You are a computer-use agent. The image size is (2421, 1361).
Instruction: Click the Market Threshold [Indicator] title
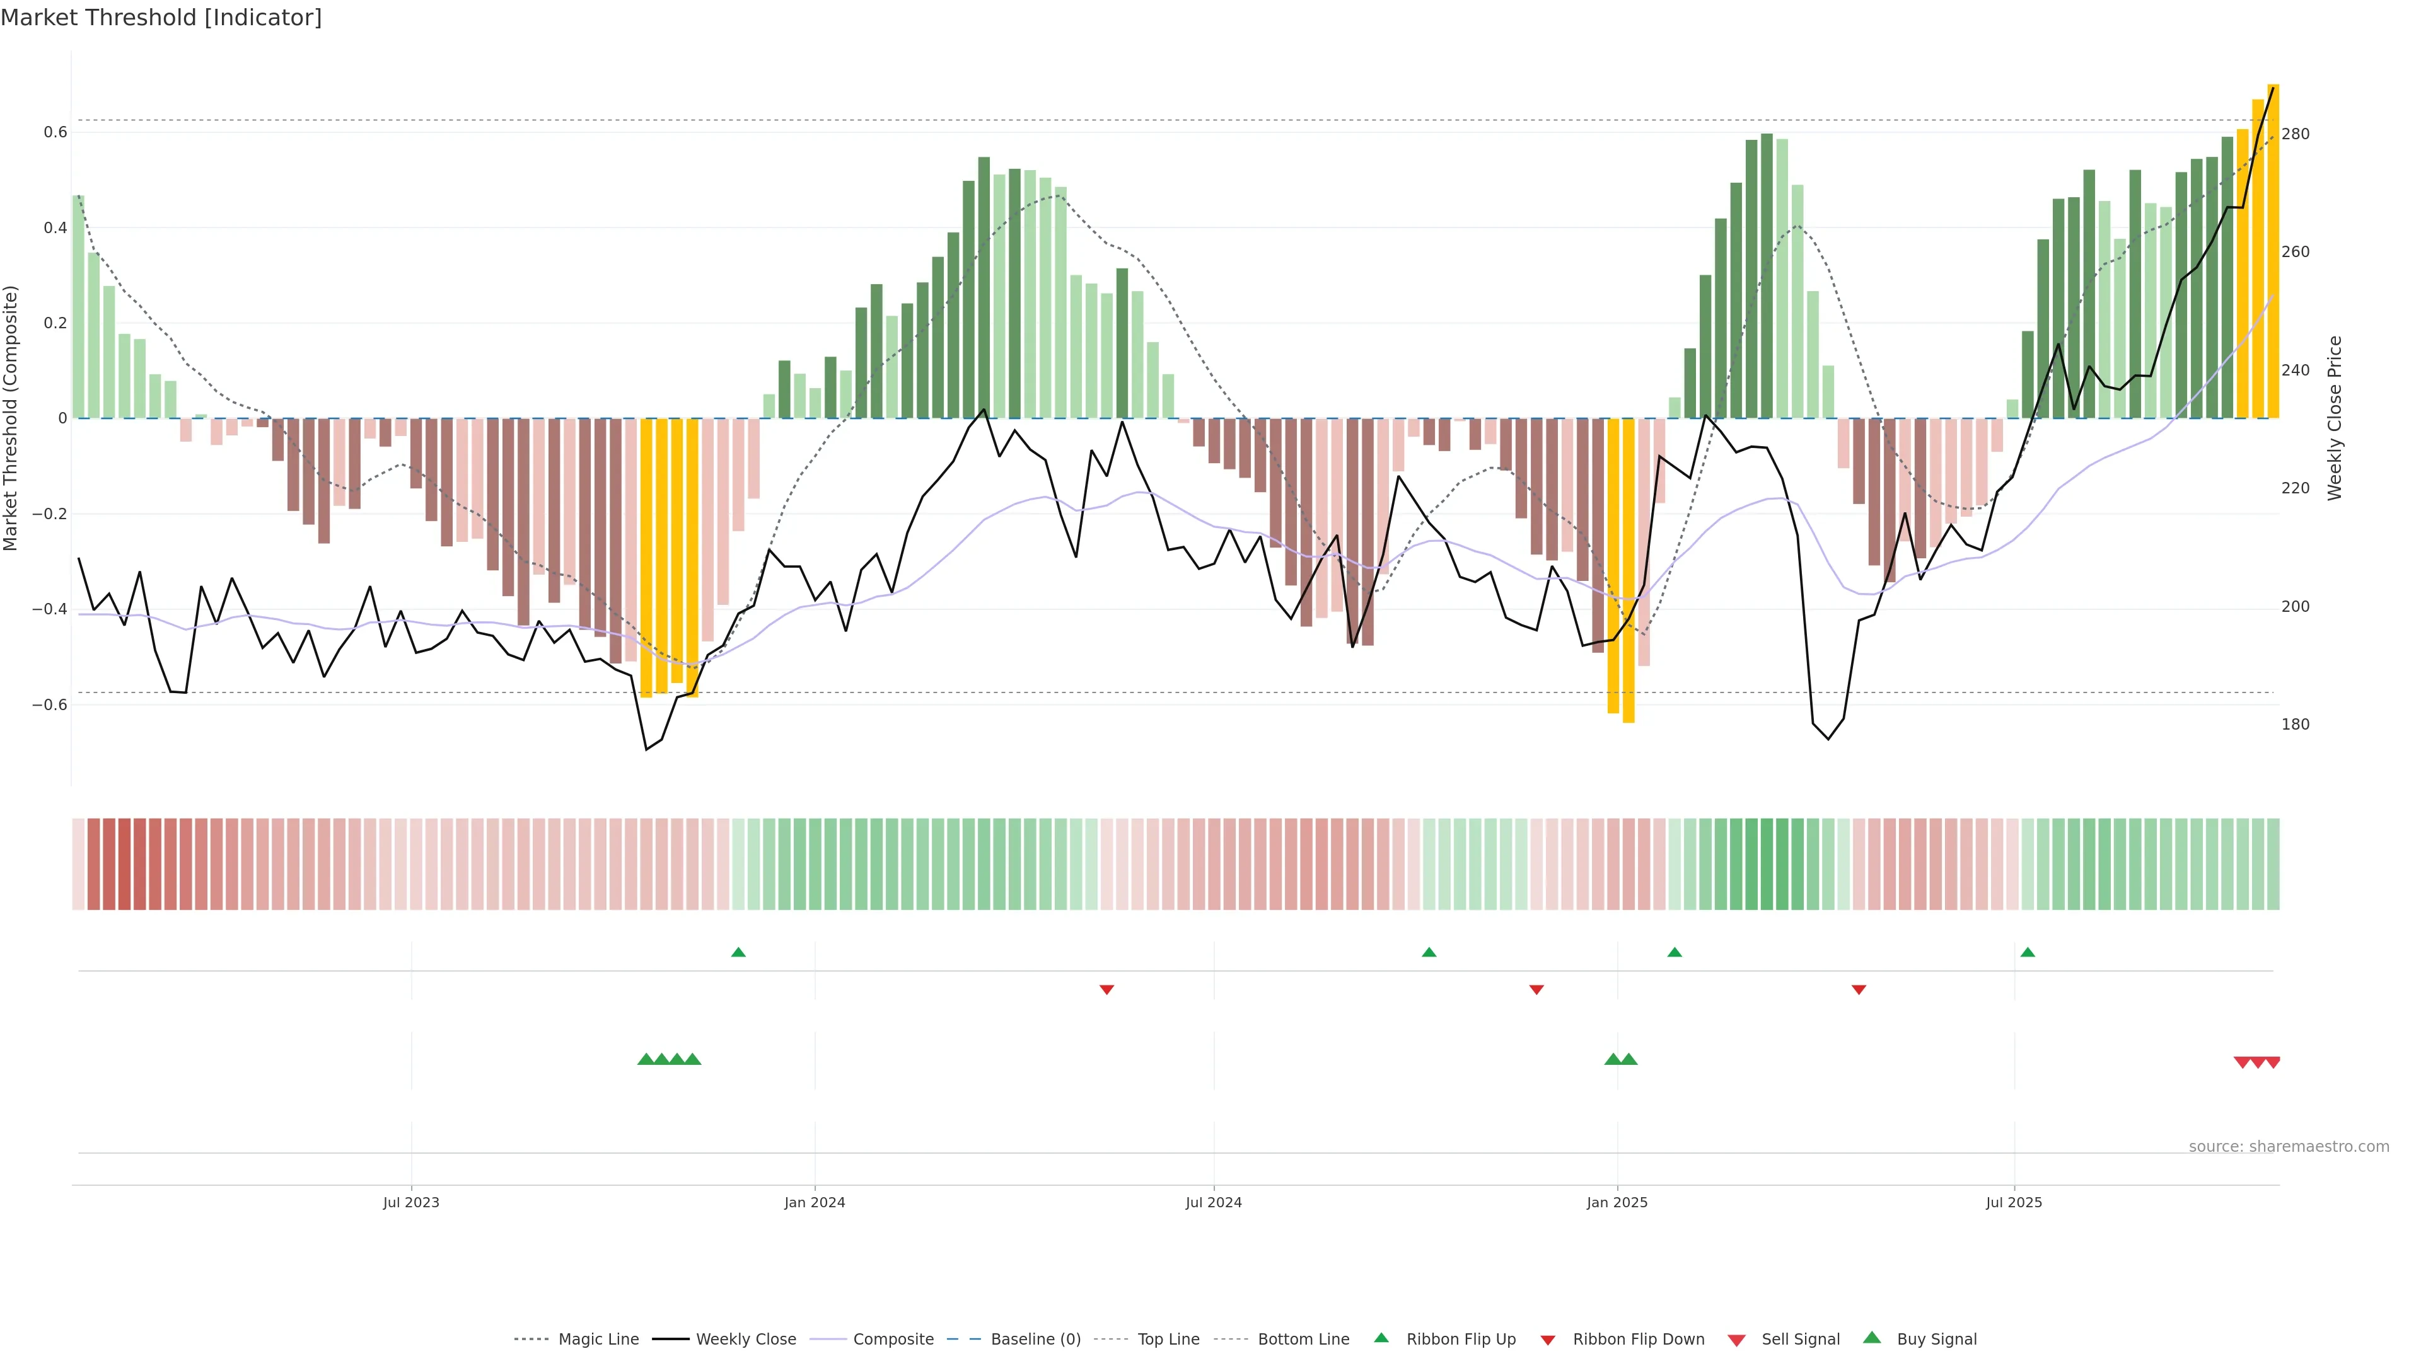[x=161, y=18]
